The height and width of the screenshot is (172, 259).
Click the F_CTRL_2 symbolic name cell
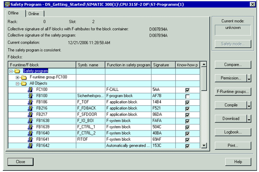point(91,133)
